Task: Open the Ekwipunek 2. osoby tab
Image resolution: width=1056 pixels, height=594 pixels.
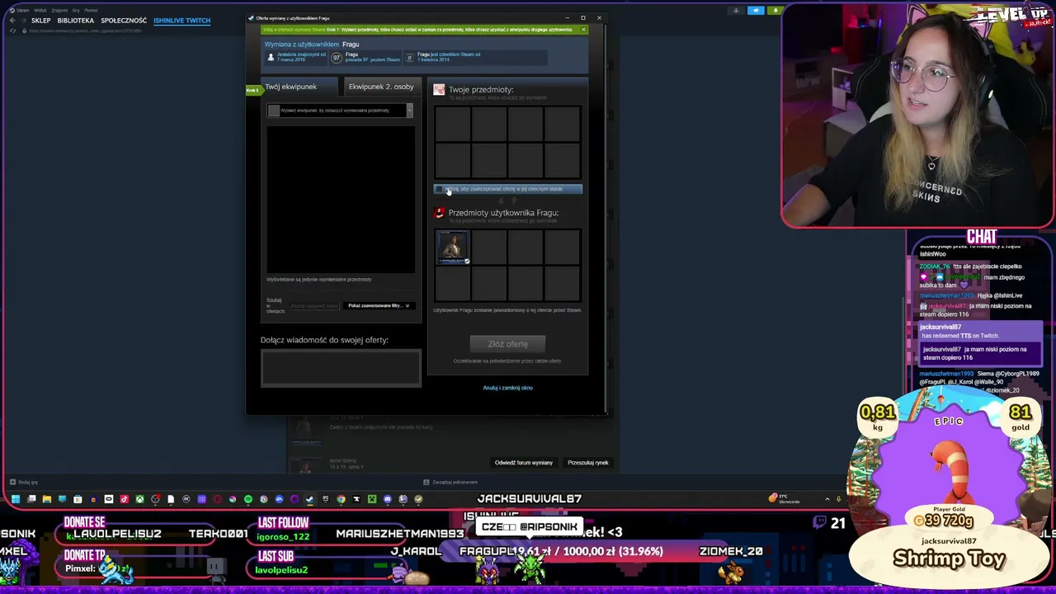Action: (381, 87)
